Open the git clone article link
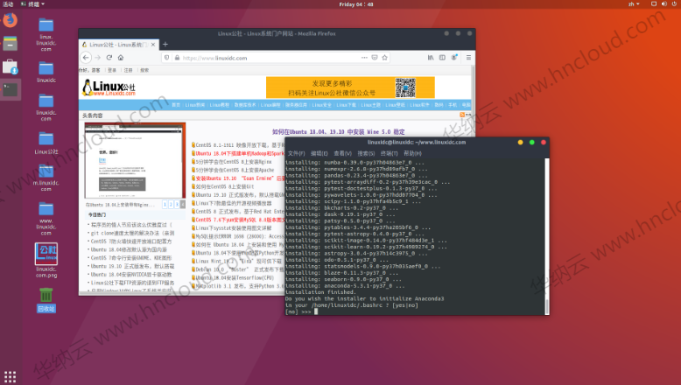The image size is (681, 385). coord(132,233)
